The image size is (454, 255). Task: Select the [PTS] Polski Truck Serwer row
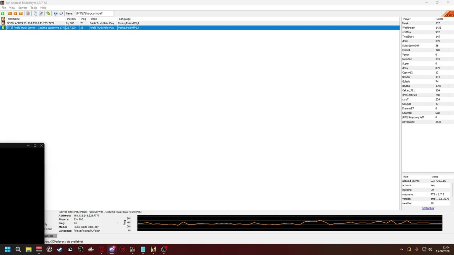[x=200, y=28]
